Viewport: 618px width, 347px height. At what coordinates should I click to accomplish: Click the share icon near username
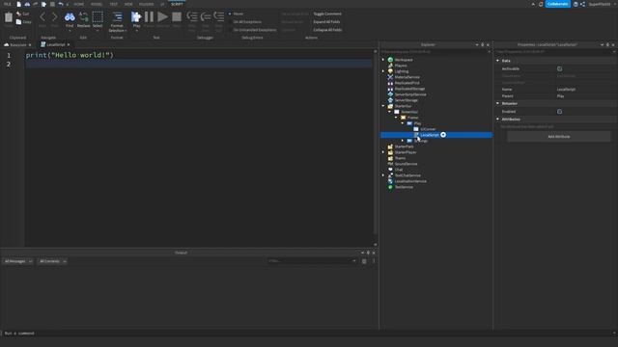(x=582, y=4)
